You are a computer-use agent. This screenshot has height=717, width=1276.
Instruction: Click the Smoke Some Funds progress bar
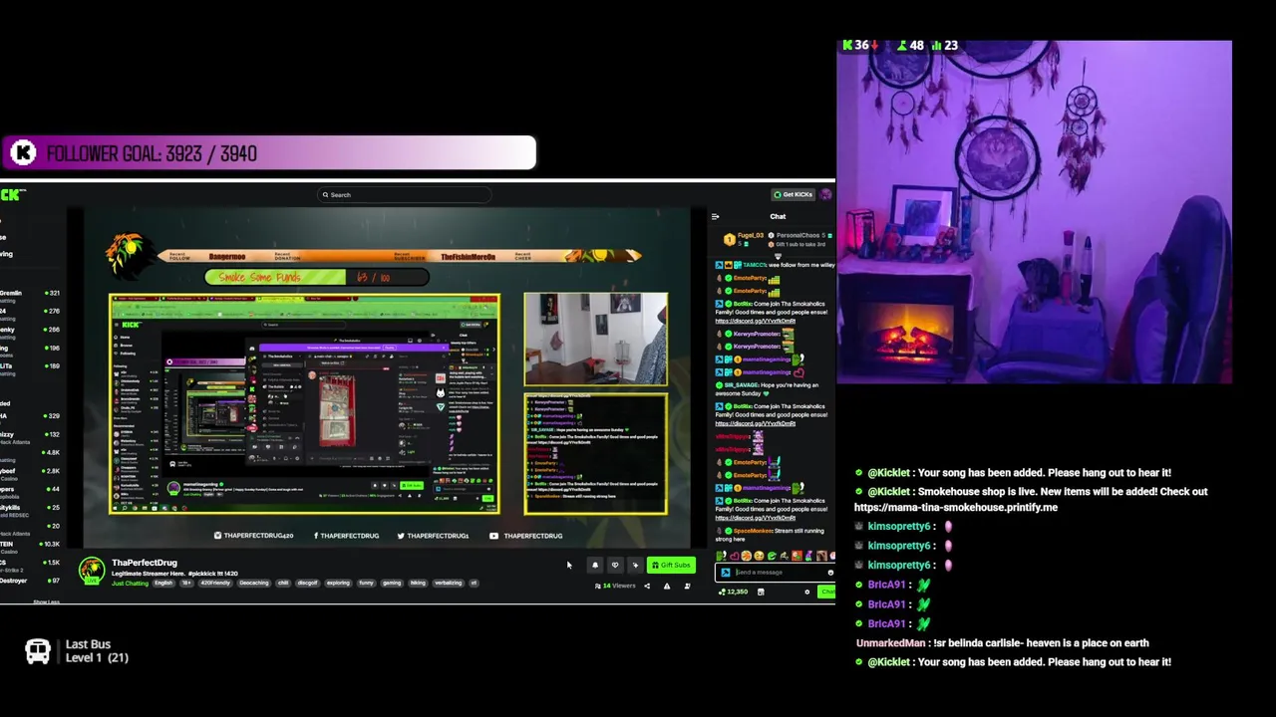317,277
